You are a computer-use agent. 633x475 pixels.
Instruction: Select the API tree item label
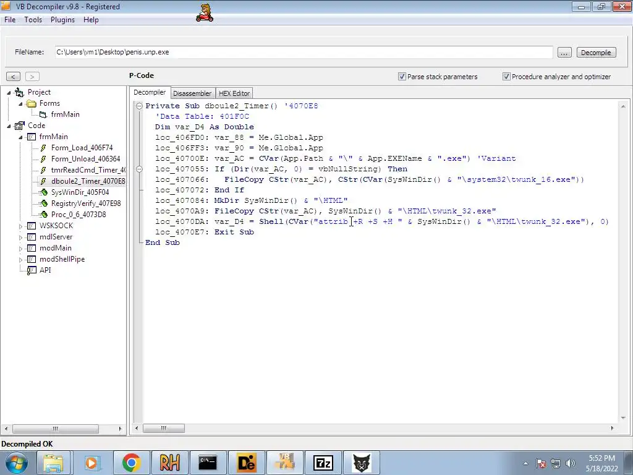click(45, 270)
